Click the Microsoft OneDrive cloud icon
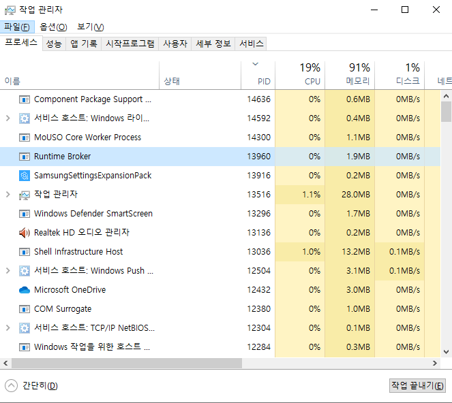This screenshot has height=403, width=452. click(25, 290)
